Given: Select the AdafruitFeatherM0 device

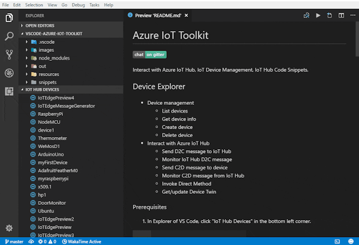Looking at the screenshot, I should (x=58, y=170).
